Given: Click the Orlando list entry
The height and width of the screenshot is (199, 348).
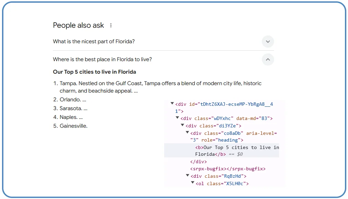Looking at the screenshot, I should (x=72, y=99).
